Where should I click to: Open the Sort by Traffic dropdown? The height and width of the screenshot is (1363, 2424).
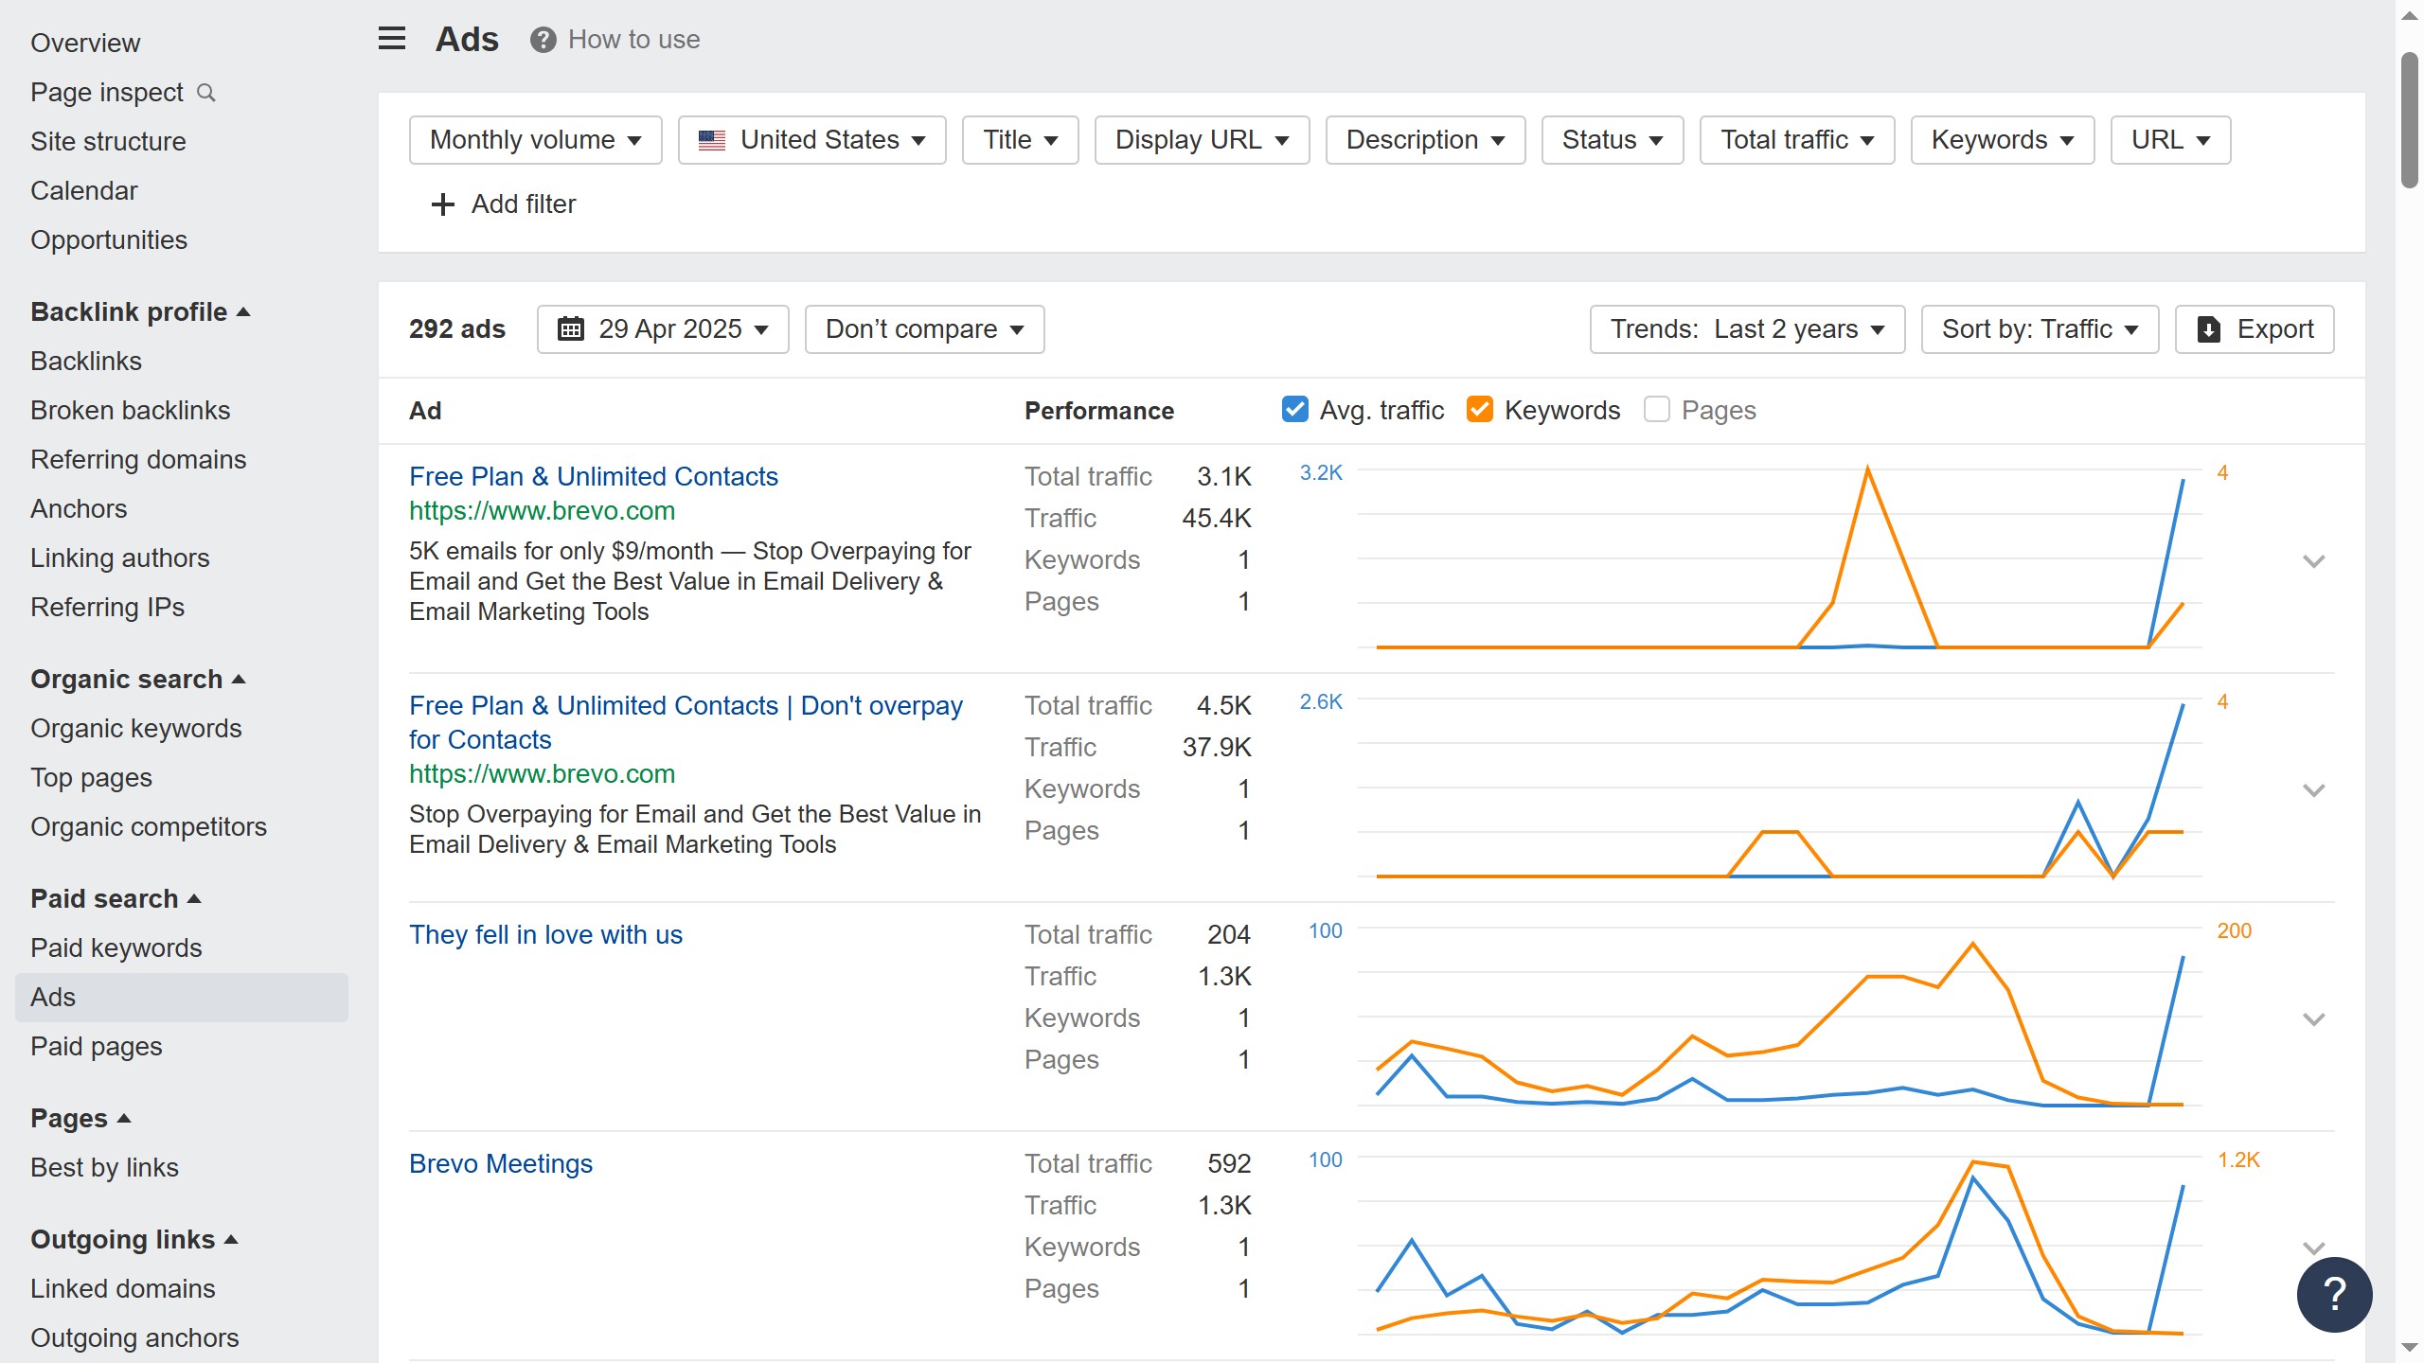(x=2039, y=329)
